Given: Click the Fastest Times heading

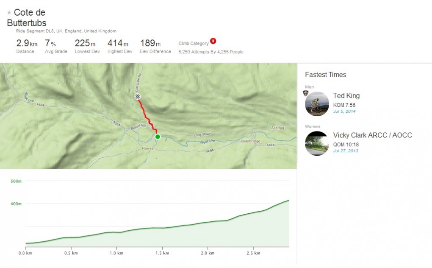Looking at the screenshot, I should [x=325, y=75].
